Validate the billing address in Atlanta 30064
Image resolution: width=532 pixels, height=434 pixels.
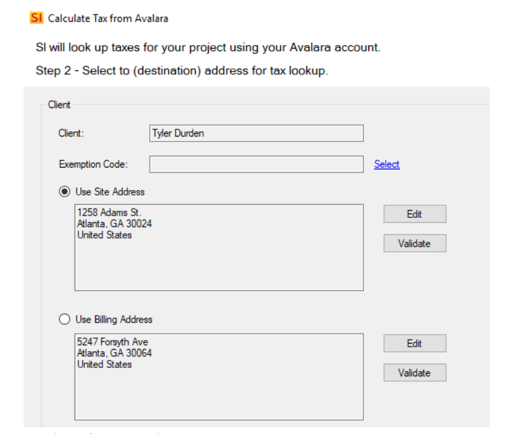click(414, 373)
